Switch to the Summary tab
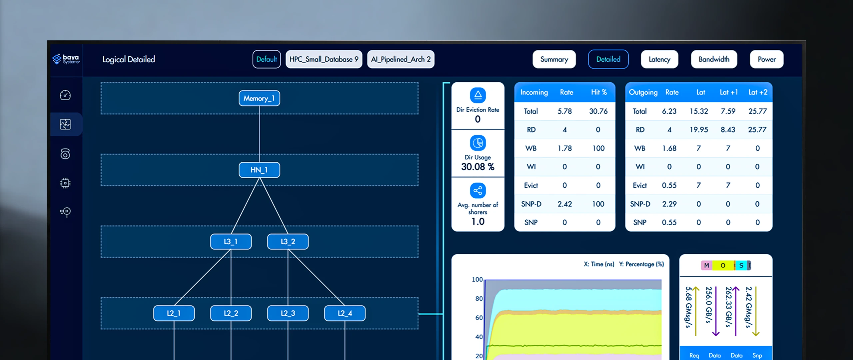Viewport: 853px width, 360px height. pyautogui.click(x=554, y=59)
